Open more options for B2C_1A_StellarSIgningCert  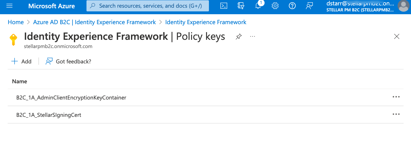[x=396, y=114]
